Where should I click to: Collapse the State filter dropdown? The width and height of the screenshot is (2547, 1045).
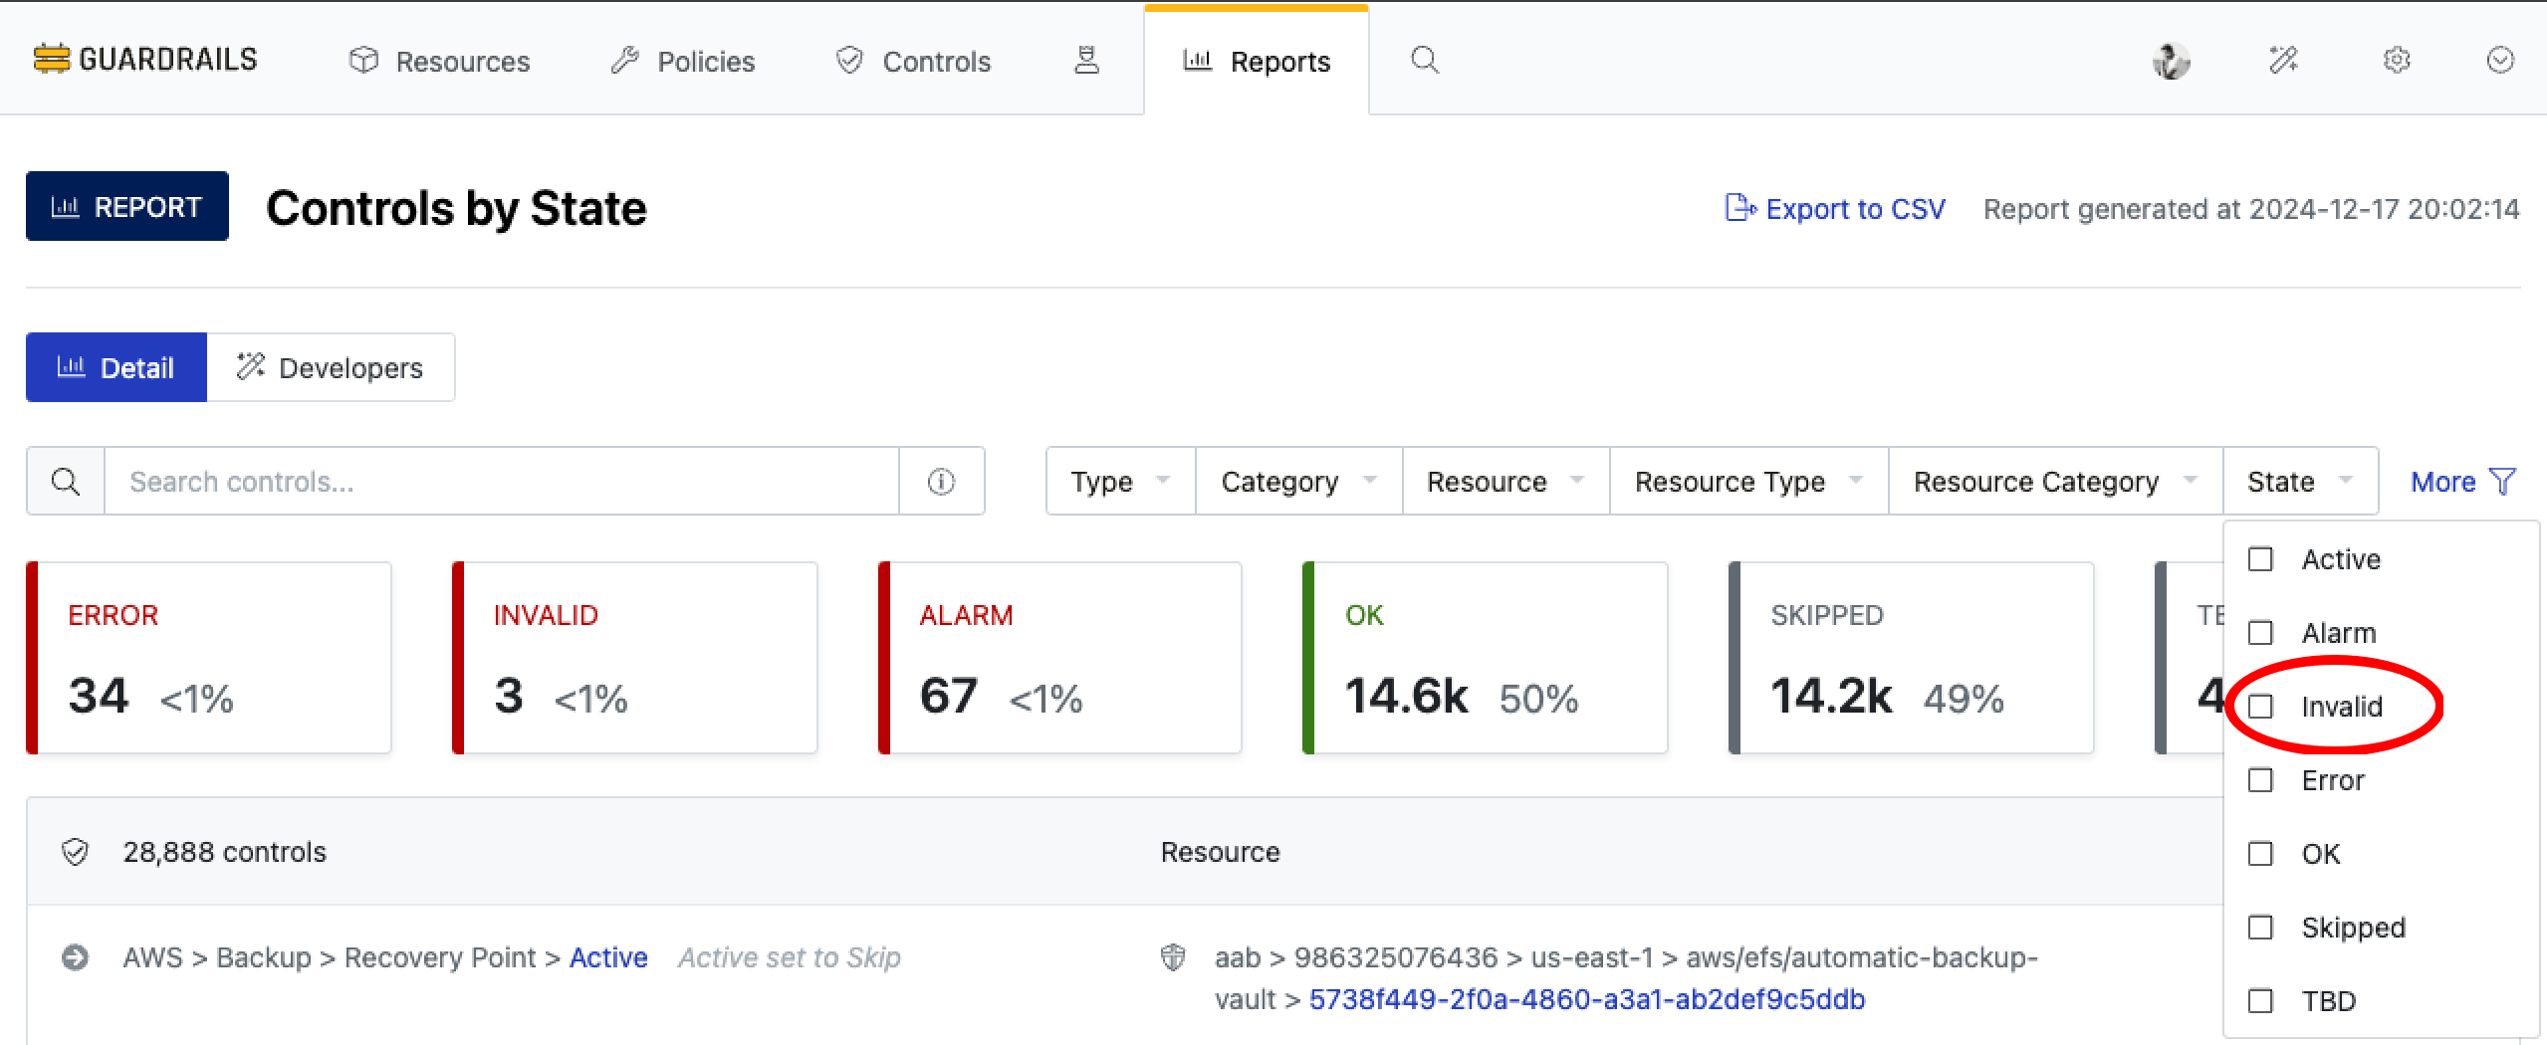(x=2299, y=482)
